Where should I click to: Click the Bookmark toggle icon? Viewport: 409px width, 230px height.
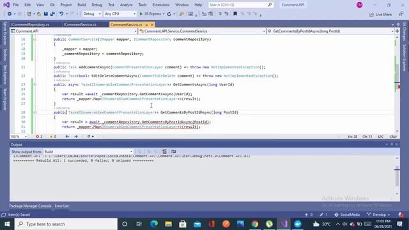point(235,14)
